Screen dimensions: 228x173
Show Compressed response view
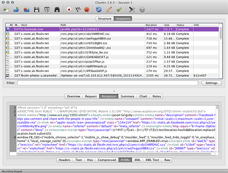[107, 160]
